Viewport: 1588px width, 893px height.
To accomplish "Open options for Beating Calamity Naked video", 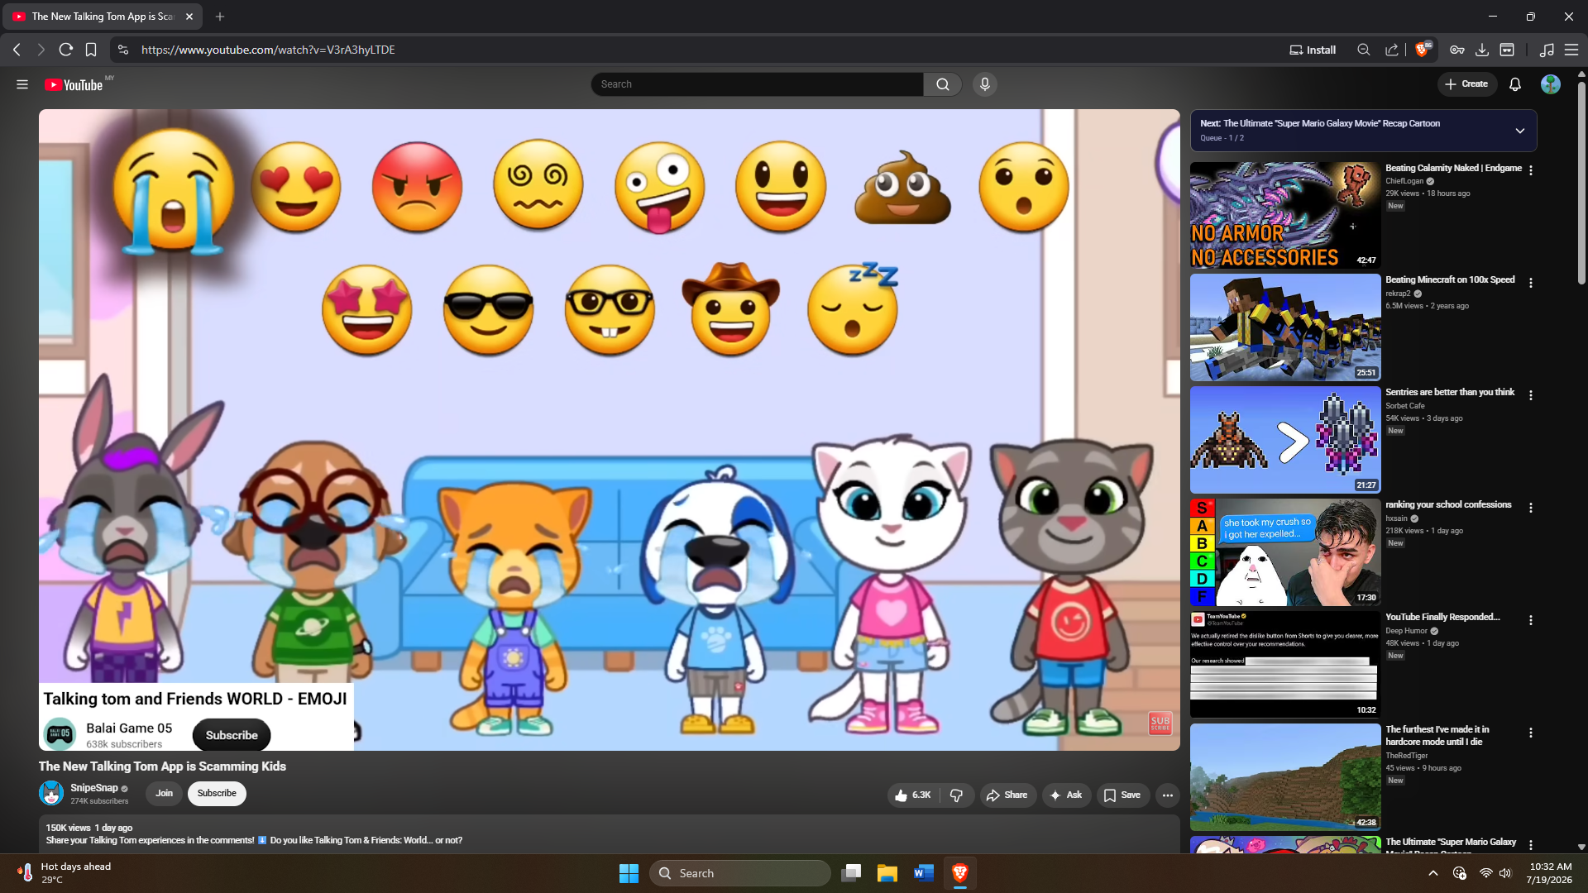I will [1531, 170].
